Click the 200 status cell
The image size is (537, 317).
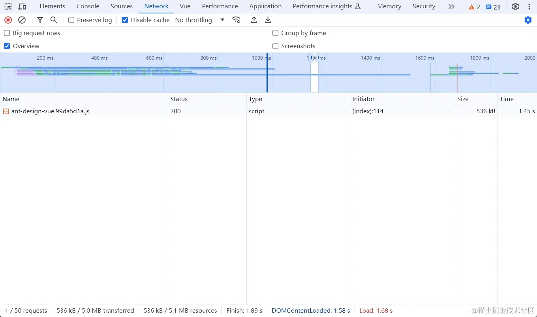(207, 111)
